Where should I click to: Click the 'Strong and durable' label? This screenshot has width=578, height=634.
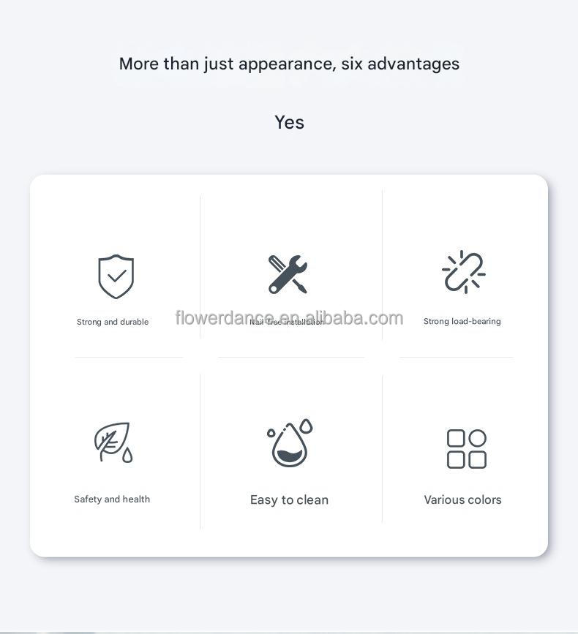point(113,322)
